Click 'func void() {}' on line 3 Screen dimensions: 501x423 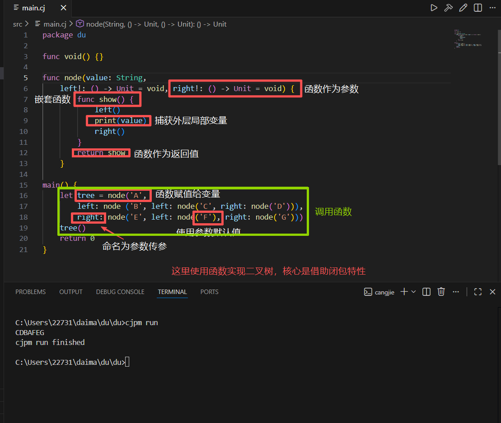point(73,56)
